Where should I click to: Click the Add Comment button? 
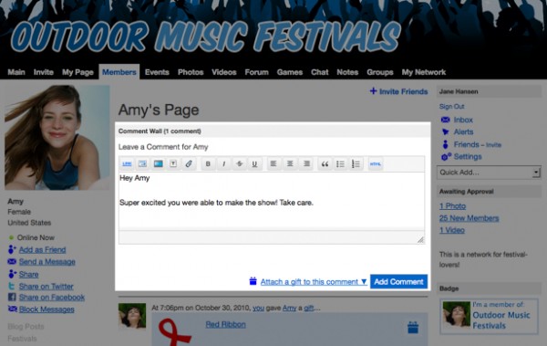point(398,282)
